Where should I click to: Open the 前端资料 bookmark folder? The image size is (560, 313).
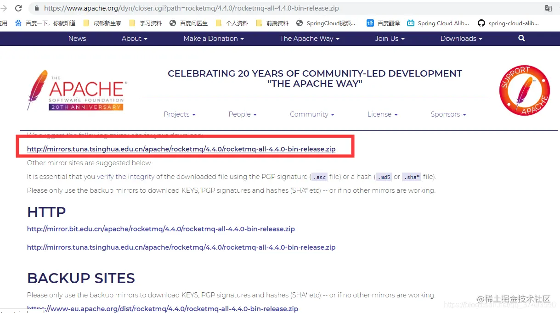272,23
